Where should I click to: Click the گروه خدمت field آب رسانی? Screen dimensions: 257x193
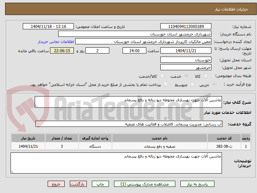[129, 124]
